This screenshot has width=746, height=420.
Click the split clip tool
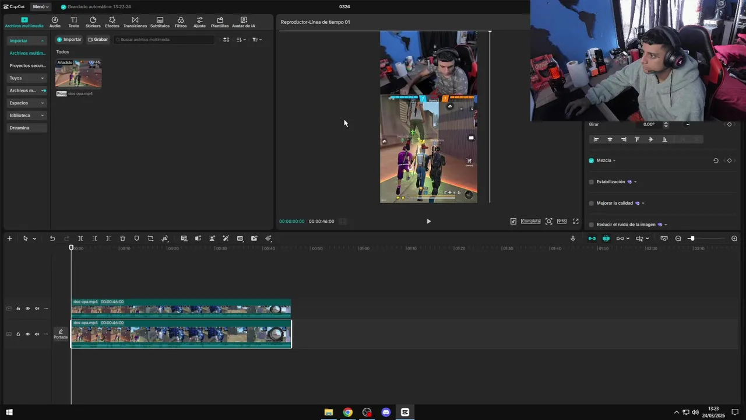(x=80, y=239)
